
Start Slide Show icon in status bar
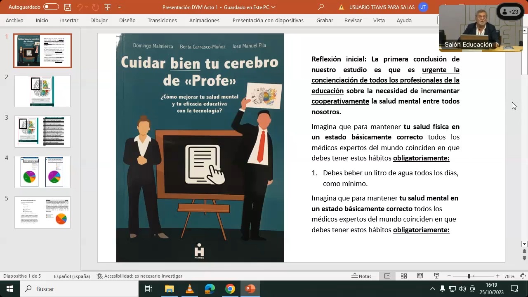(x=436, y=276)
